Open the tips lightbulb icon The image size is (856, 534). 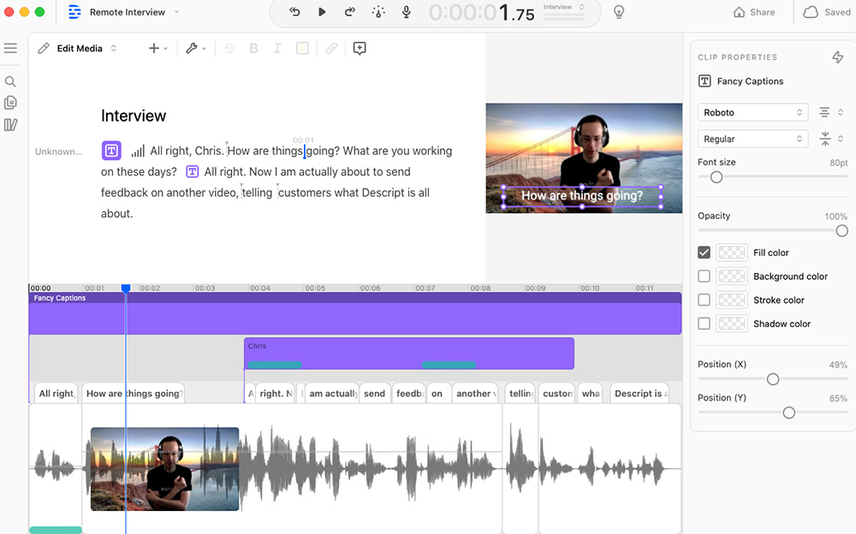point(618,12)
